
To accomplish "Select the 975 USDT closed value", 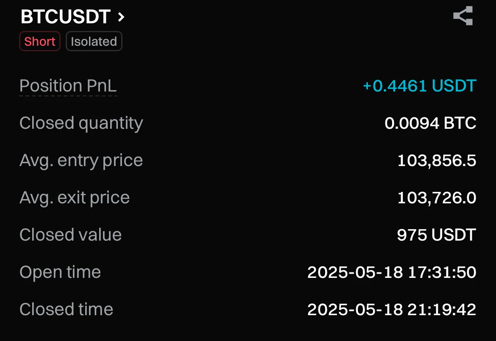I will 436,235.
